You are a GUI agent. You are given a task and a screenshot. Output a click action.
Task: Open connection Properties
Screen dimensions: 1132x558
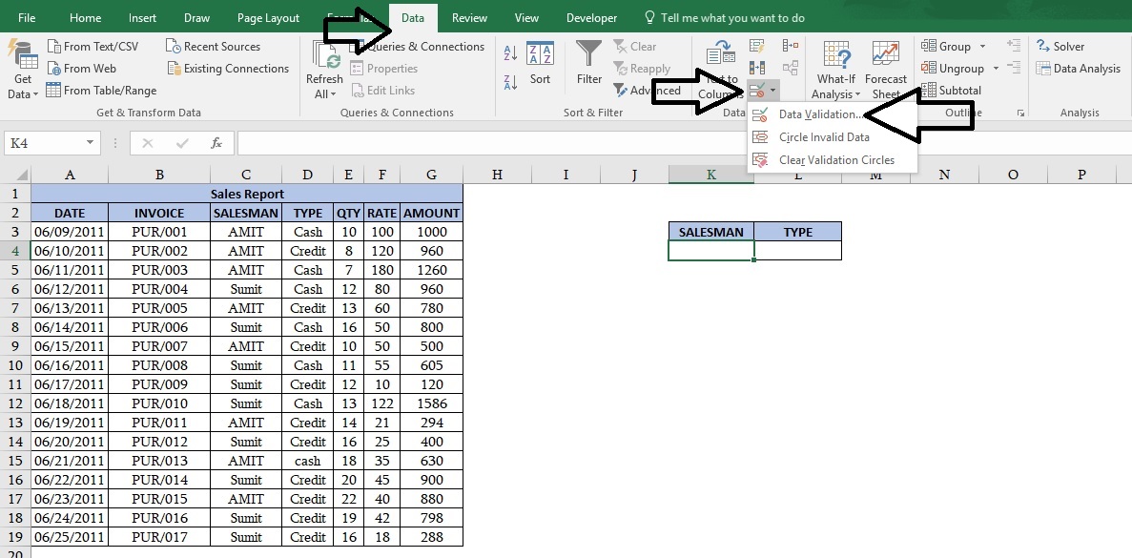pos(384,69)
